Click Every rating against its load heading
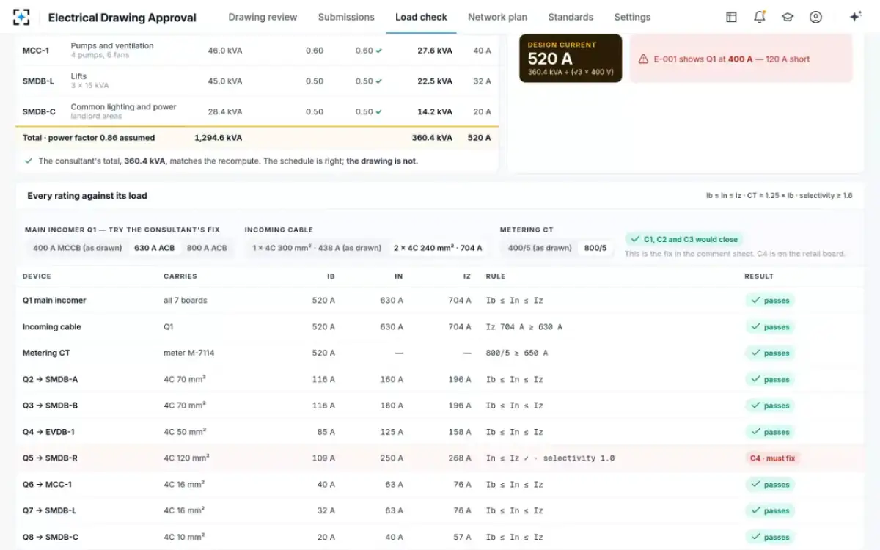The width and height of the screenshot is (880, 550). (x=87, y=196)
